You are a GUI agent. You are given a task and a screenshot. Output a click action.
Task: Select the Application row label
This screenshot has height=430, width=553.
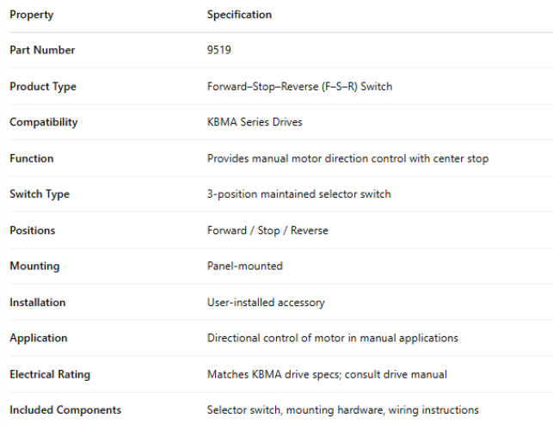pyautogui.click(x=38, y=338)
